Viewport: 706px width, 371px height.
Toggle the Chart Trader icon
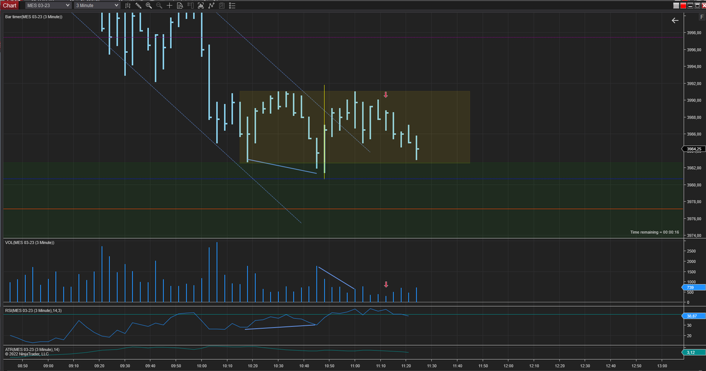pyautogui.click(x=191, y=5)
